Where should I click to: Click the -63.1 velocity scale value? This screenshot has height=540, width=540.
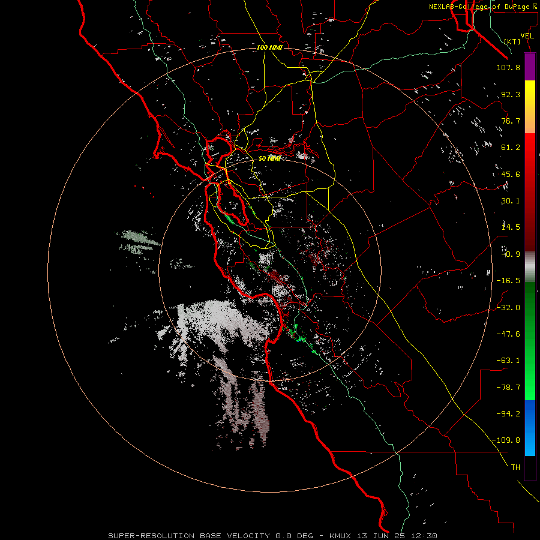(x=508, y=361)
